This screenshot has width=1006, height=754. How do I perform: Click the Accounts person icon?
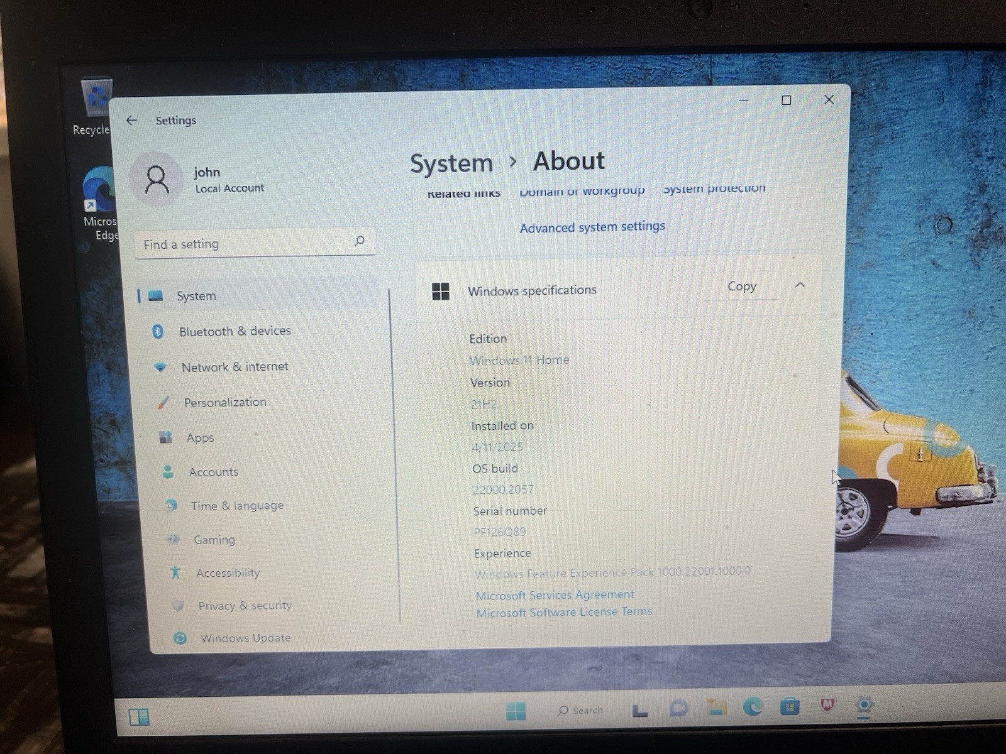pyautogui.click(x=168, y=472)
